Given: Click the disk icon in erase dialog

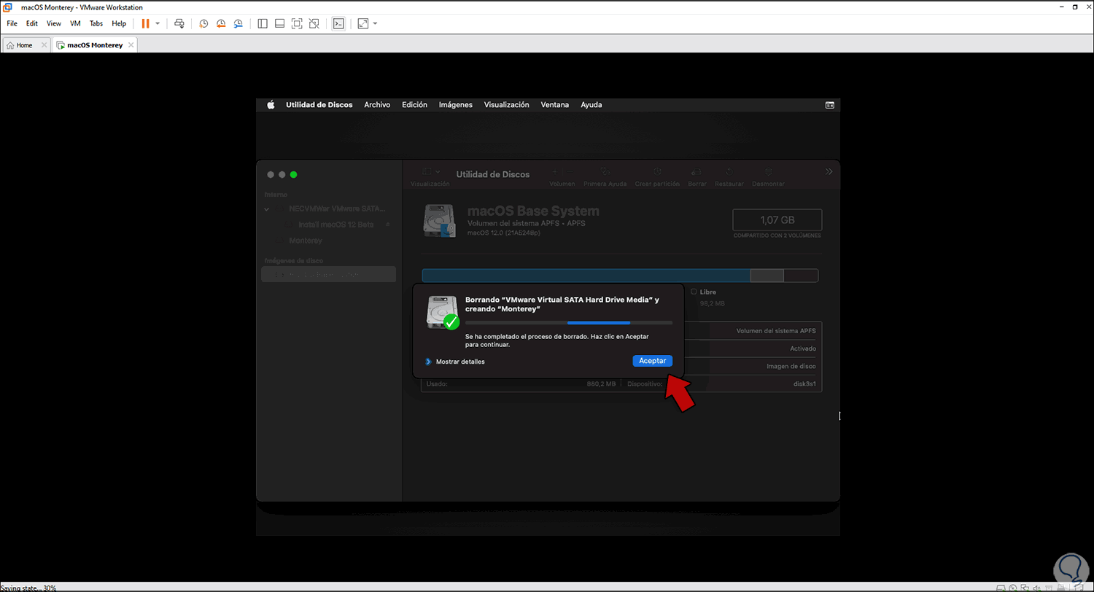Looking at the screenshot, I should [442, 313].
